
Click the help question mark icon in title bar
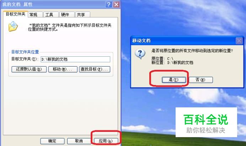click(108, 4)
